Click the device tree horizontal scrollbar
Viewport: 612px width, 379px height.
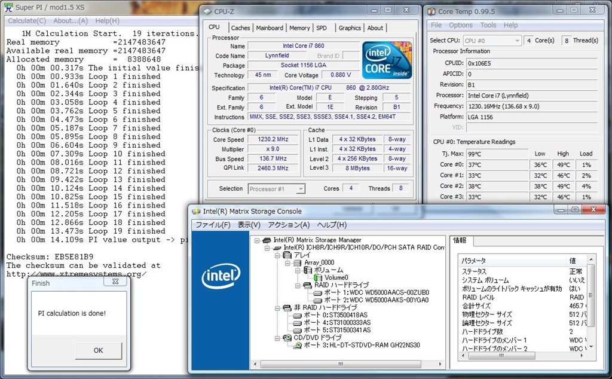click(x=348, y=364)
